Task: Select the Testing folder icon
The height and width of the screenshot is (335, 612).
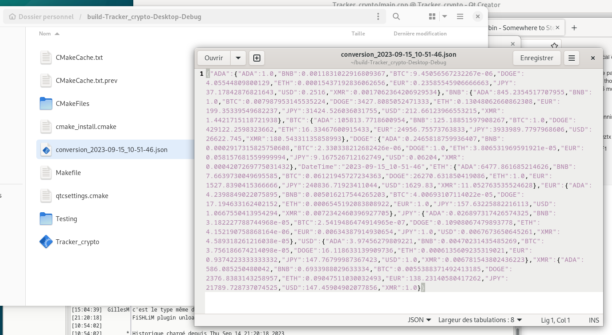Action: click(x=46, y=219)
